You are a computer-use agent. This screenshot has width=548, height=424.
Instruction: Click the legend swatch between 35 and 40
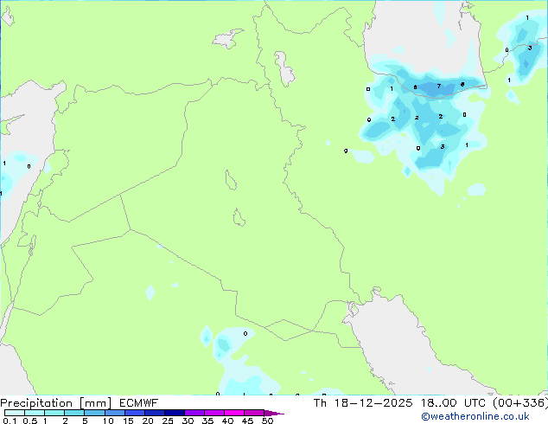click(214, 413)
